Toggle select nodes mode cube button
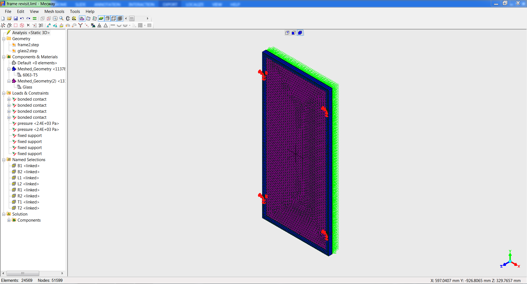Screen dimensions: 527x284 point(287,33)
